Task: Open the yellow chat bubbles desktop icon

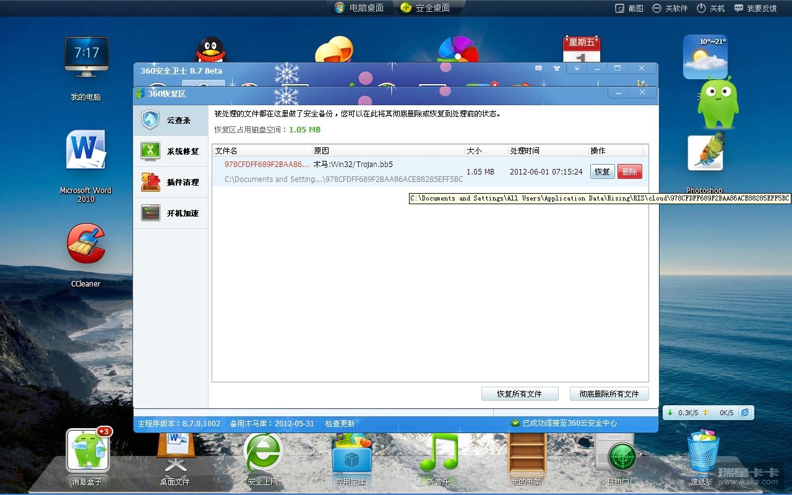Action: pyautogui.click(x=334, y=49)
